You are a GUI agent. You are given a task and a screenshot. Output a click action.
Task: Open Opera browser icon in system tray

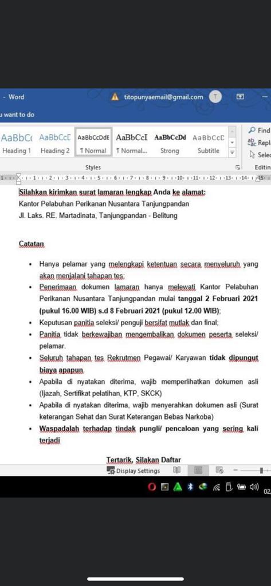pos(152,486)
